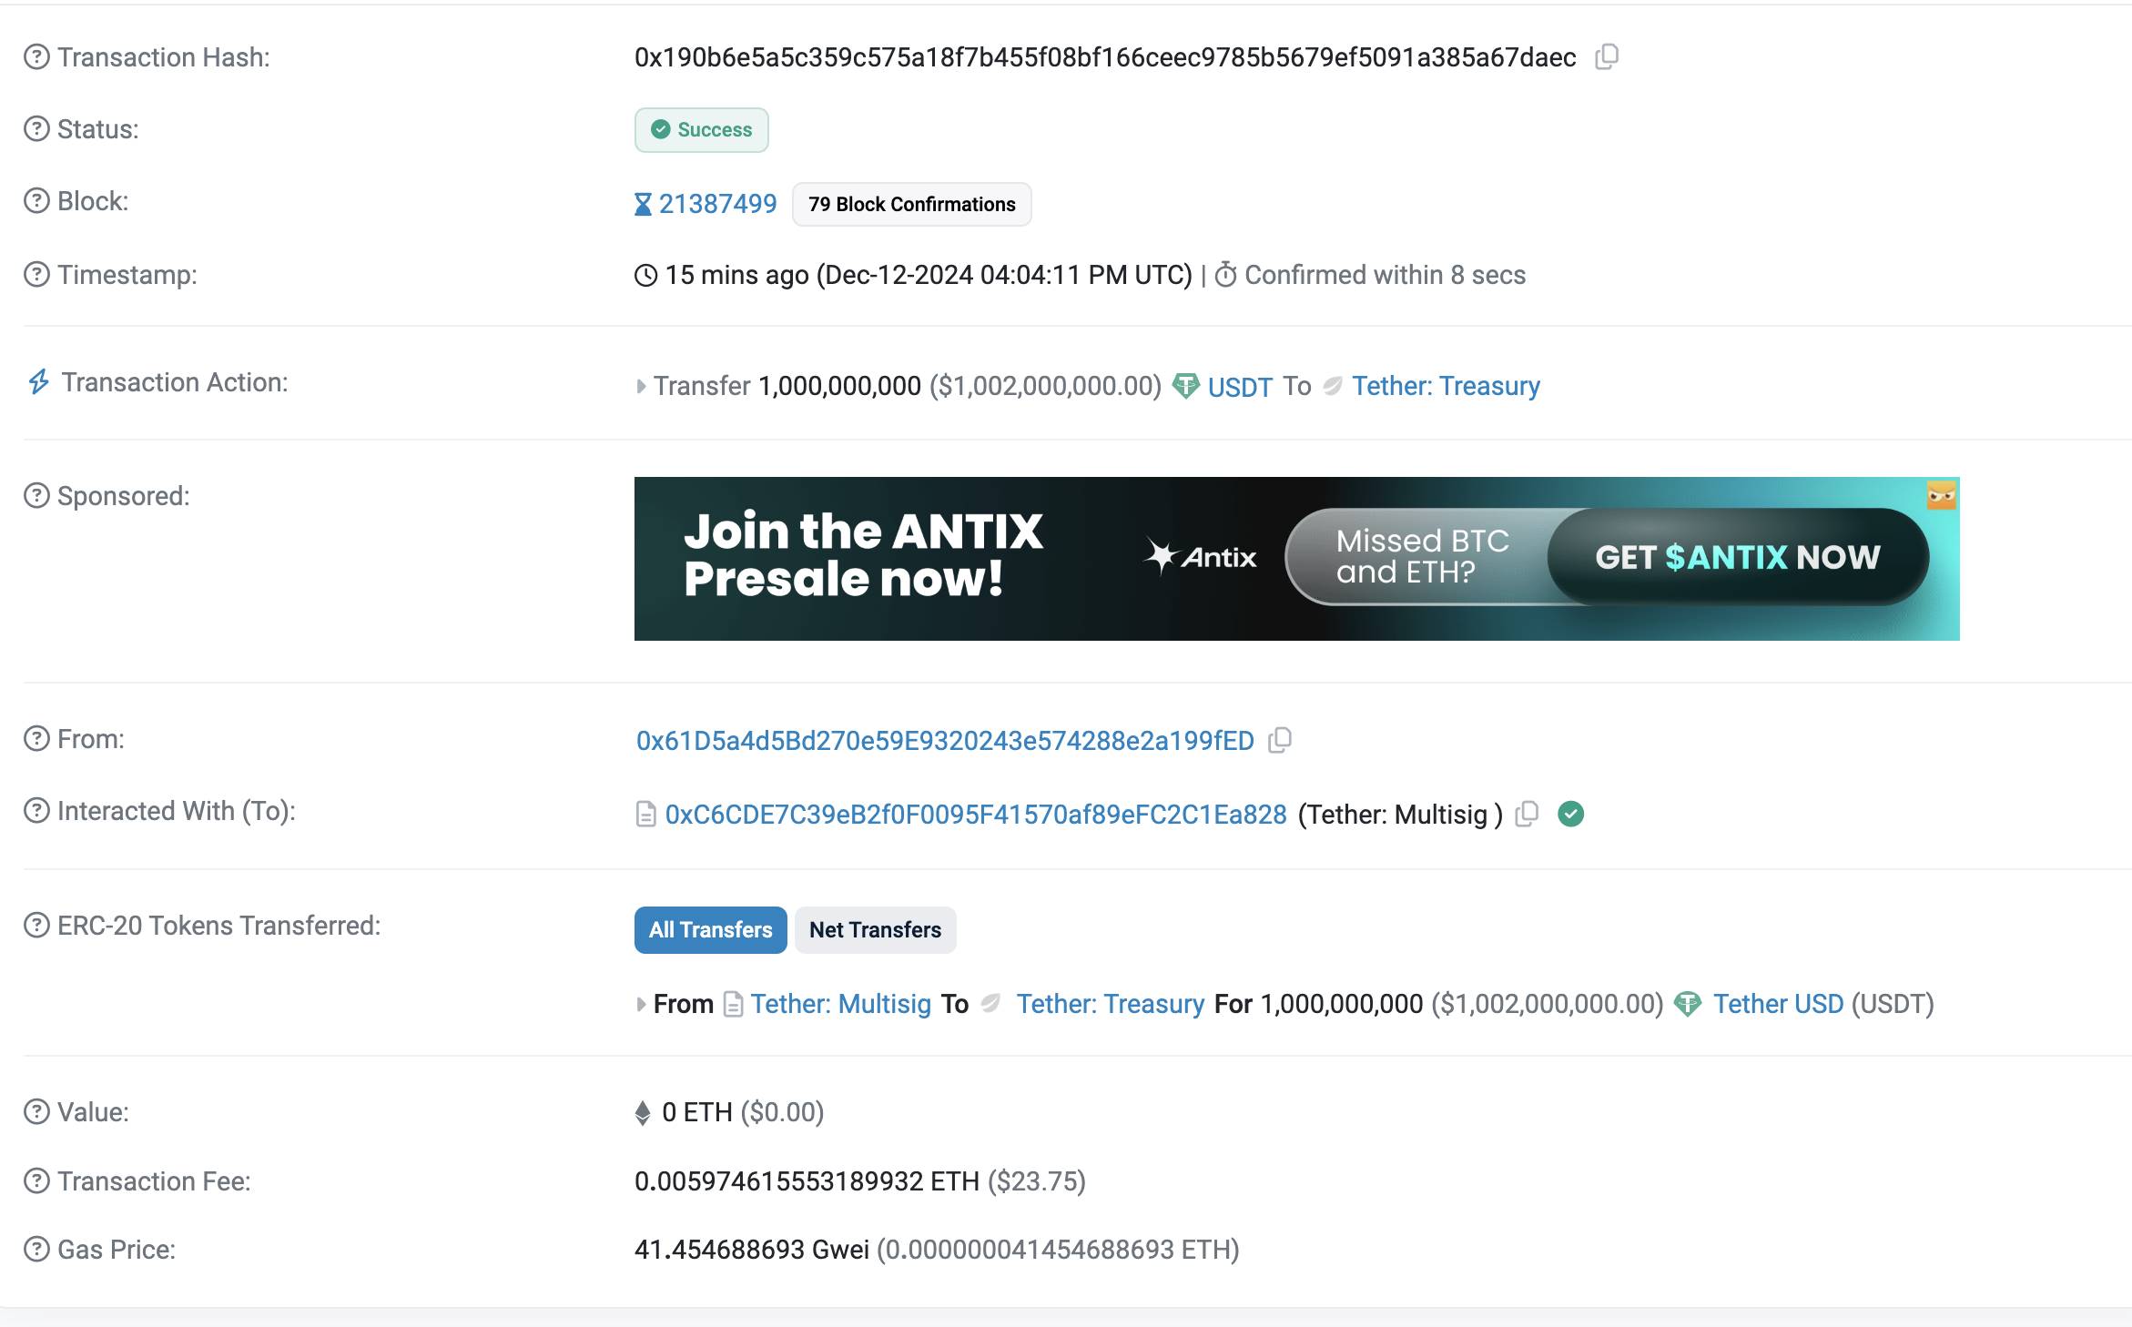Click the Join the ANTIX Presale banner text
The width and height of the screenshot is (2132, 1327).
pyautogui.click(x=863, y=554)
